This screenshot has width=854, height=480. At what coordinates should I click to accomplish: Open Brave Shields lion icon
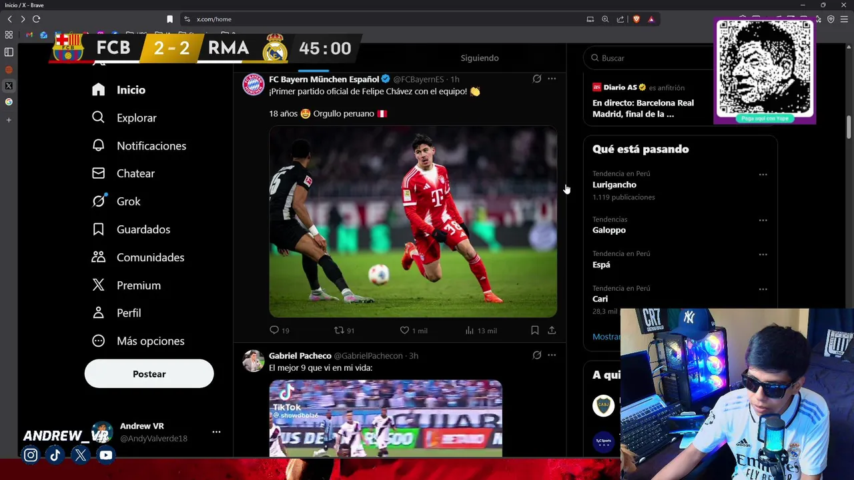(636, 19)
